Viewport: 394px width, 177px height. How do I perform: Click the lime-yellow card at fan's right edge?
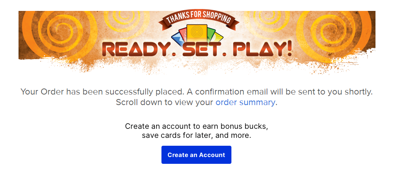pos(218,38)
